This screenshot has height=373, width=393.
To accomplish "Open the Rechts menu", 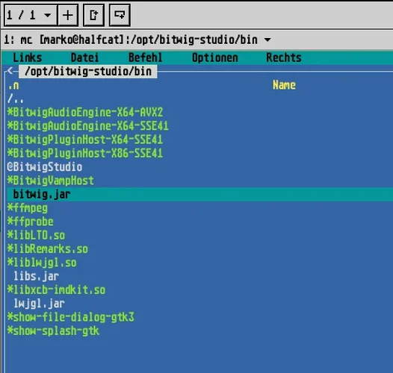I will click(x=284, y=58).
